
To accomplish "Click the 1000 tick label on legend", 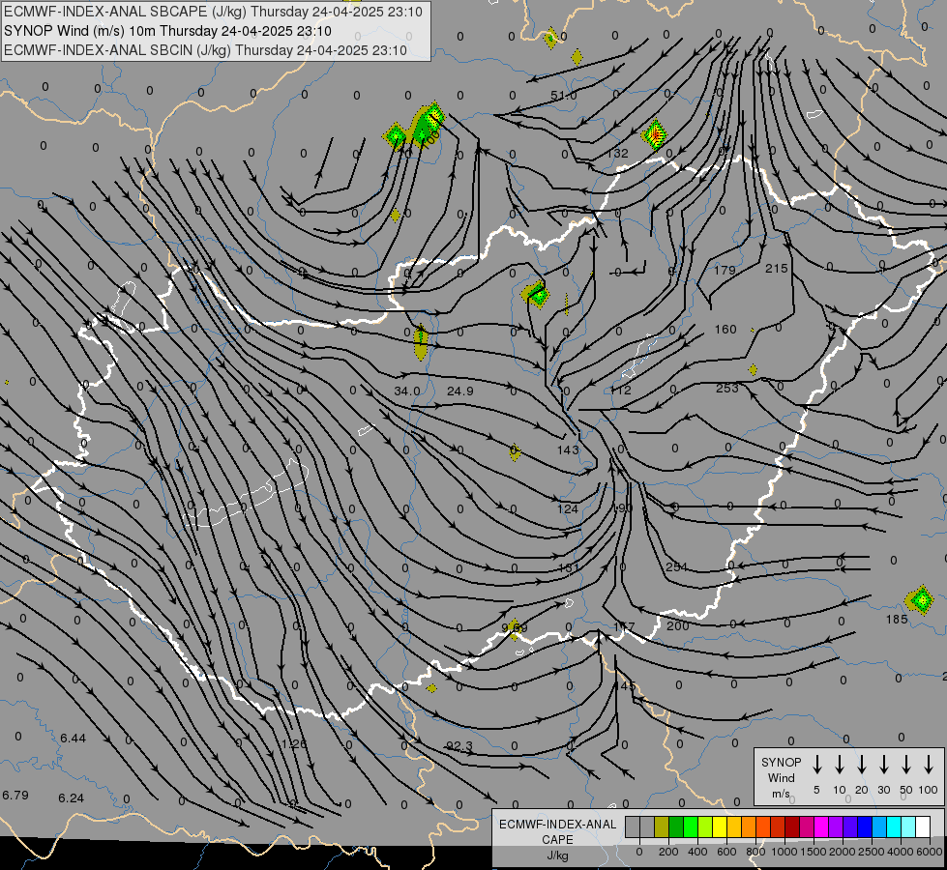I will 784,852.
